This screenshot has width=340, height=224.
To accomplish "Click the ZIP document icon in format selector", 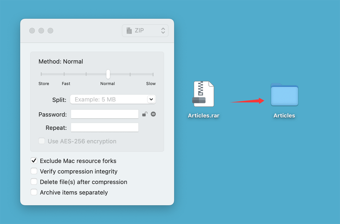I will (129, 30).
